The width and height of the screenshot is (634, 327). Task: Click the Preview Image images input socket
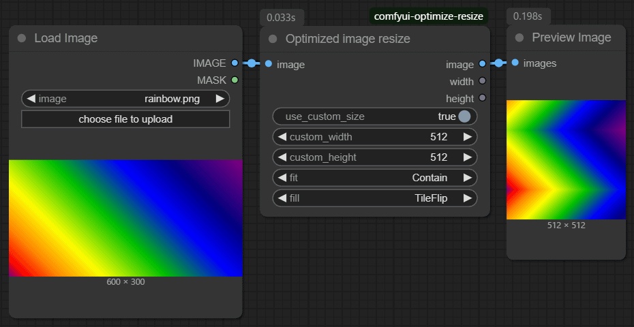pyautogui.click(x=515, y=63)
